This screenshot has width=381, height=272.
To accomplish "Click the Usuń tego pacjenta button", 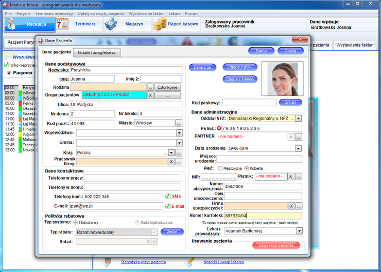I will point(276,245).
